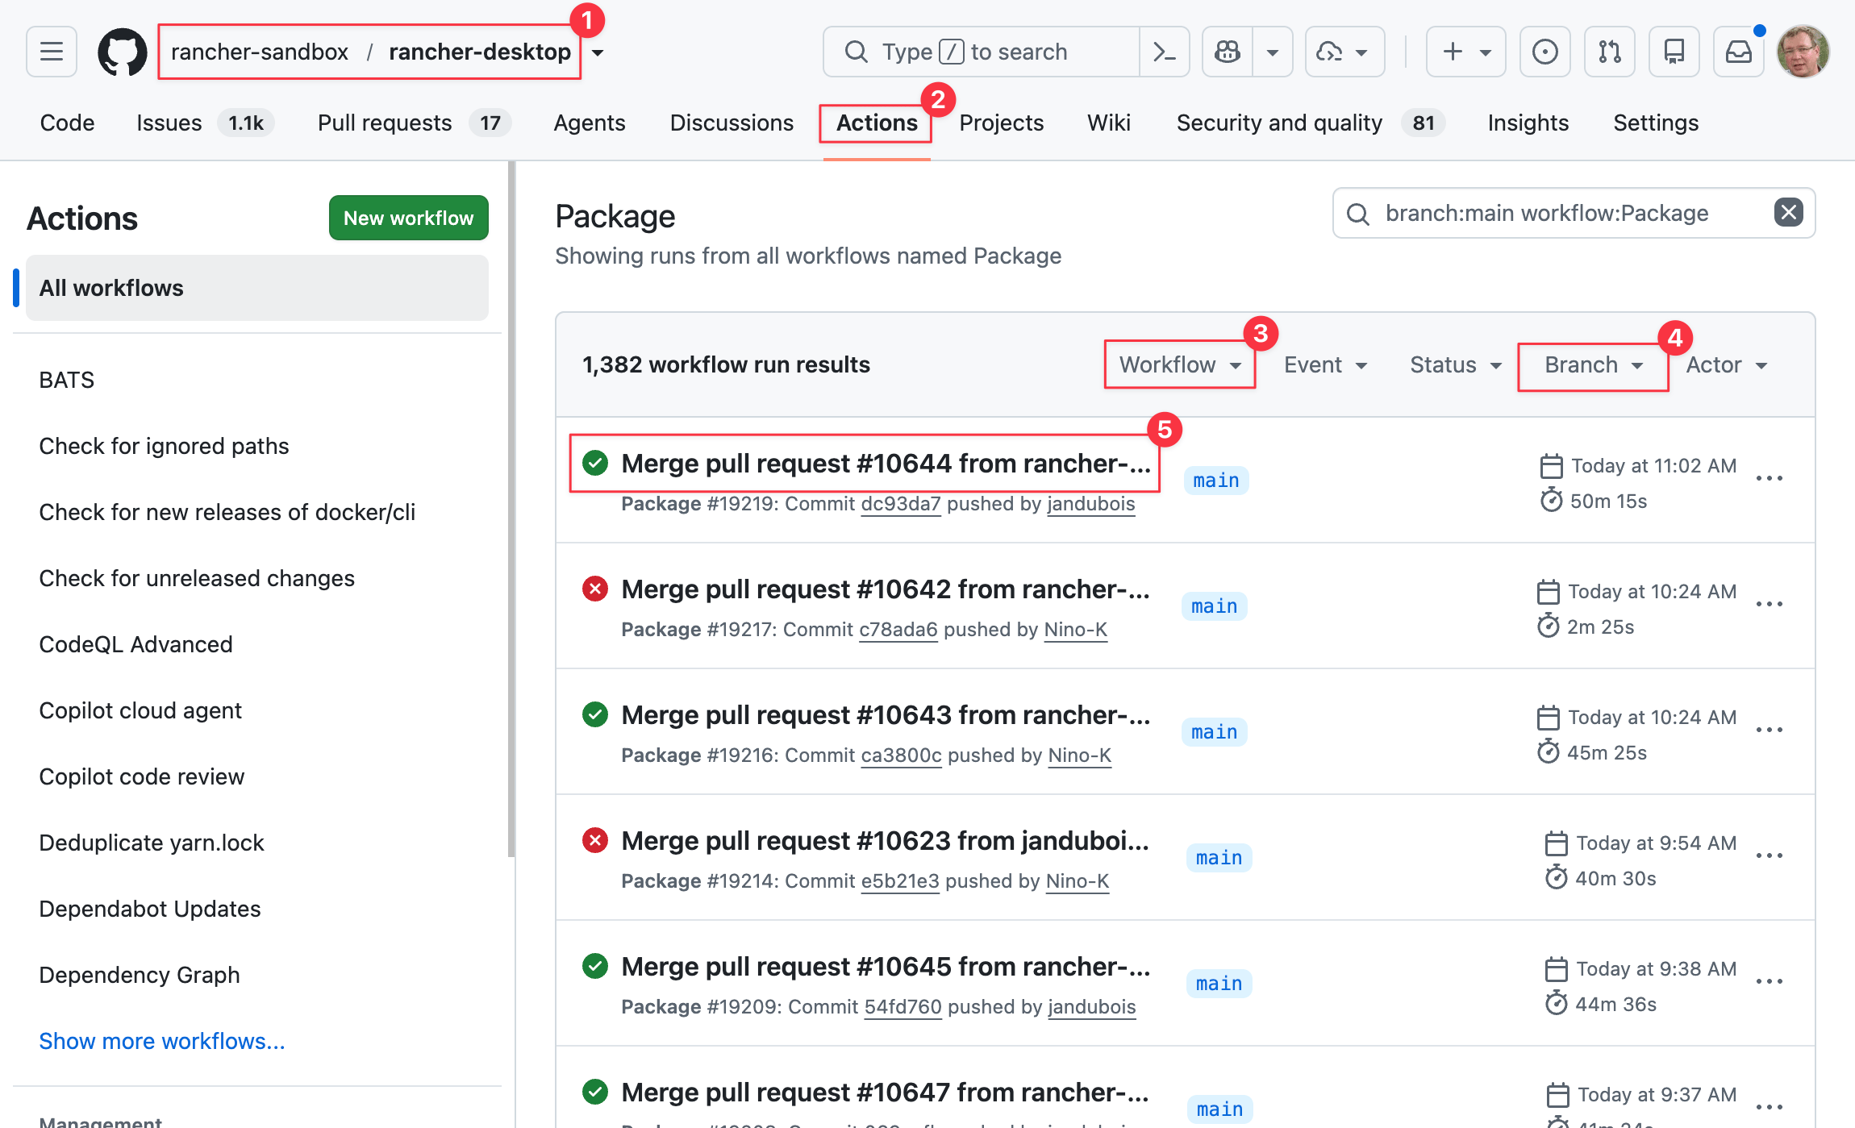Select the BATS workflow

(257, 380)
